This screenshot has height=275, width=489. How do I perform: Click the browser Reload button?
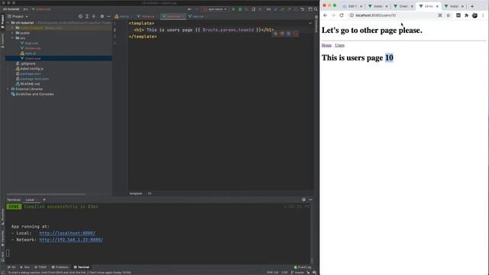[342, 15]
